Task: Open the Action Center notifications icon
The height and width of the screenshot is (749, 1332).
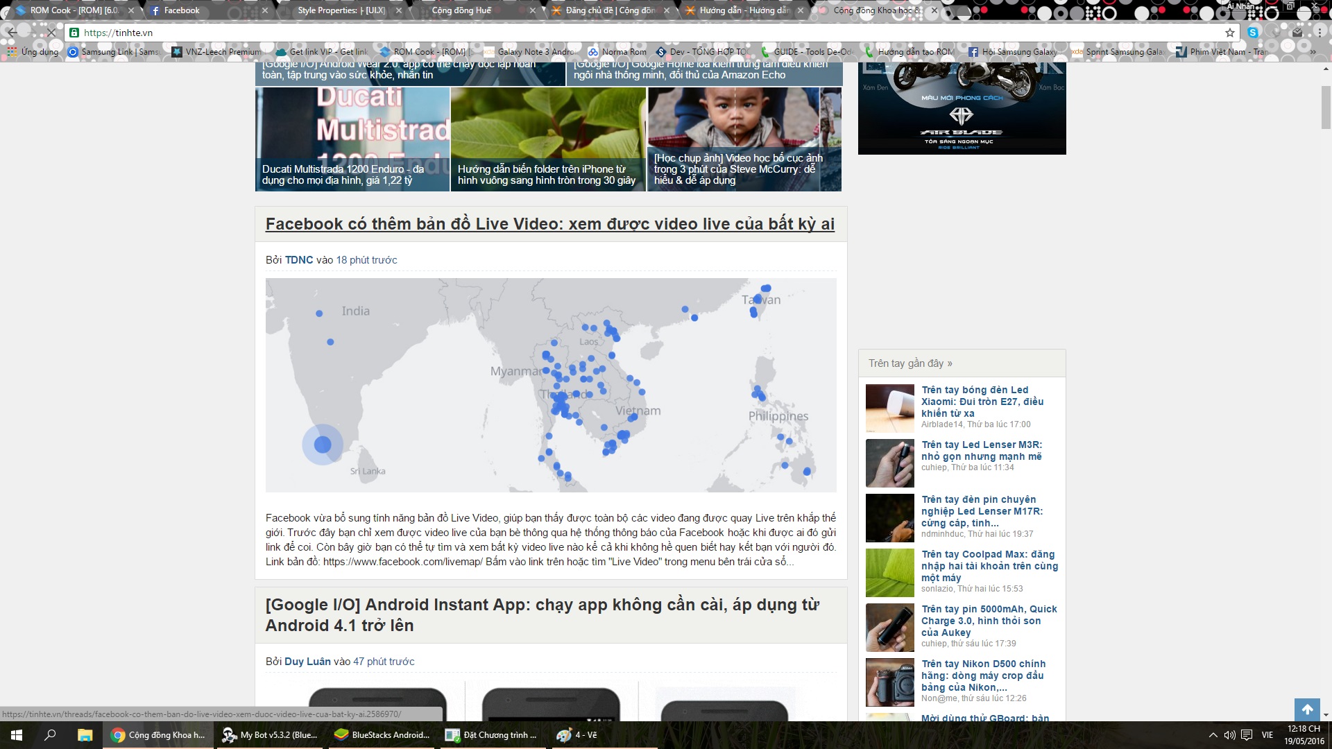Action: pyautogui.click(x=1247, y=735)
